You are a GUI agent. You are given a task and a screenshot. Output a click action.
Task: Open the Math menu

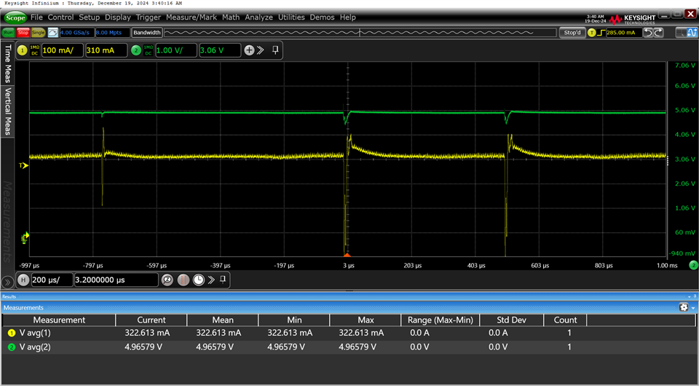coord(231,17)
